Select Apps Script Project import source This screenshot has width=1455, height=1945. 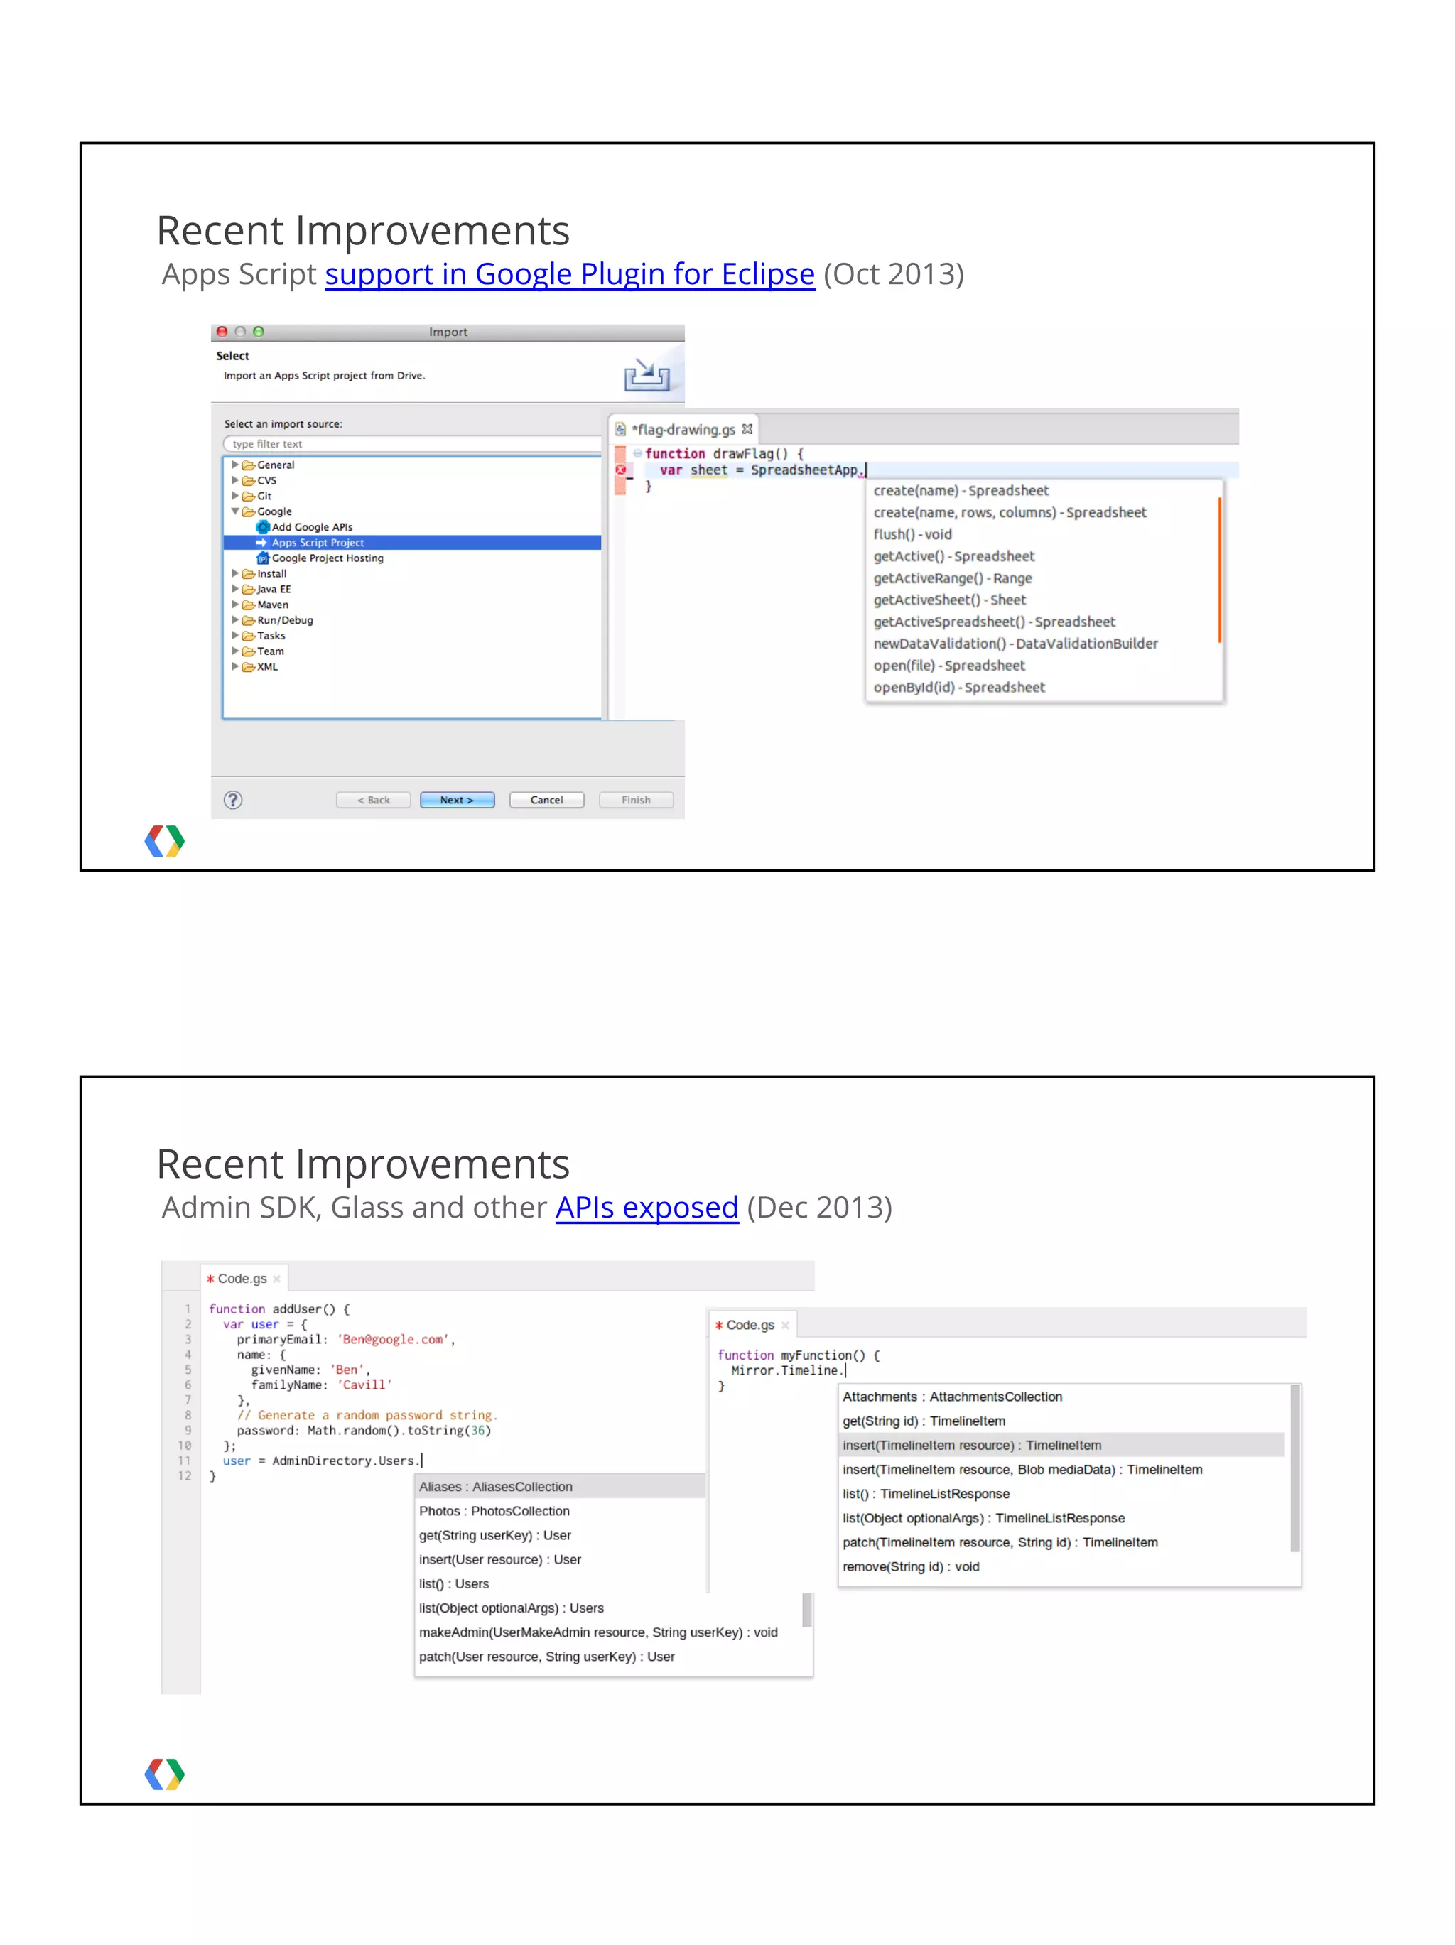tap(412, 543)
